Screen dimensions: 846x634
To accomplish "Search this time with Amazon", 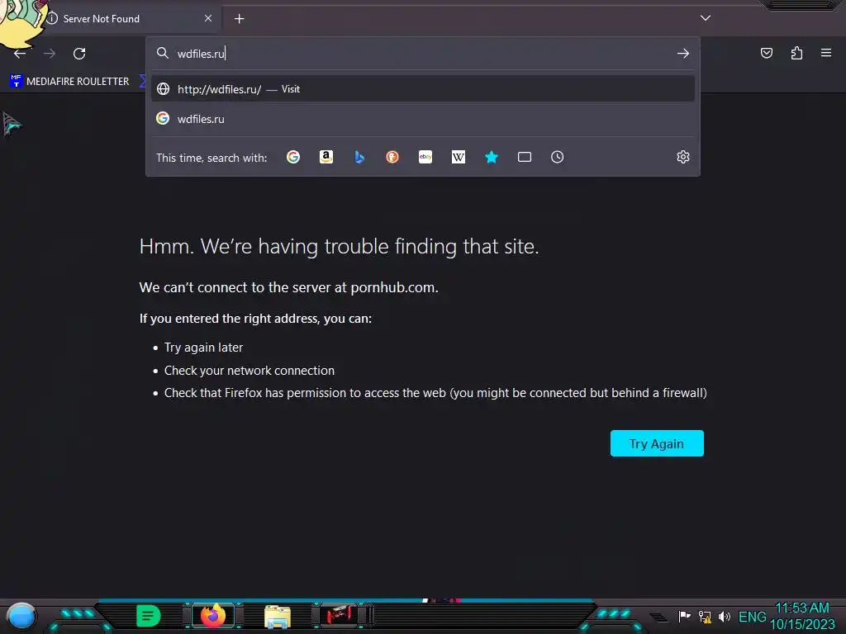I will pos(326,157).
